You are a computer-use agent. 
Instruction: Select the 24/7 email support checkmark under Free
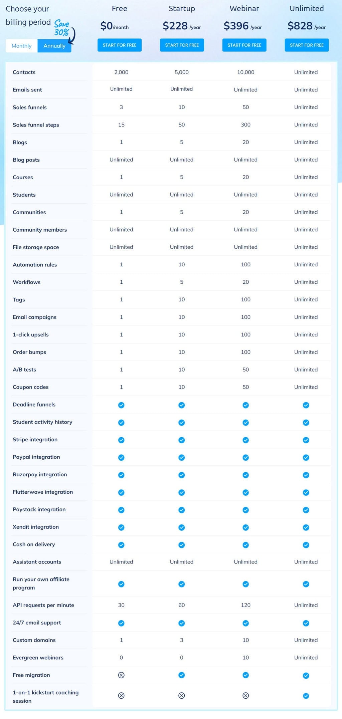click(x=121, y=623)
